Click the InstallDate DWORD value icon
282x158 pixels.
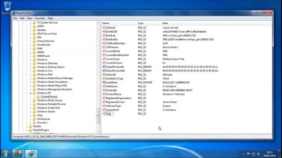coord(104,83)
